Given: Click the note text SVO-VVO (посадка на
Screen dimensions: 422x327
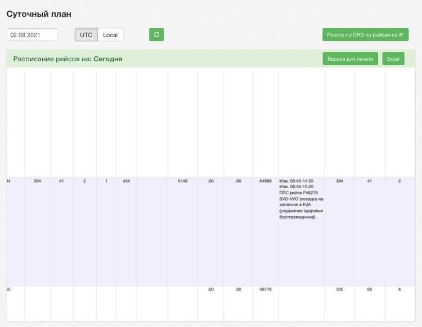Looking at the screenshot, I should pyautogui.click(x=301, y=199).
